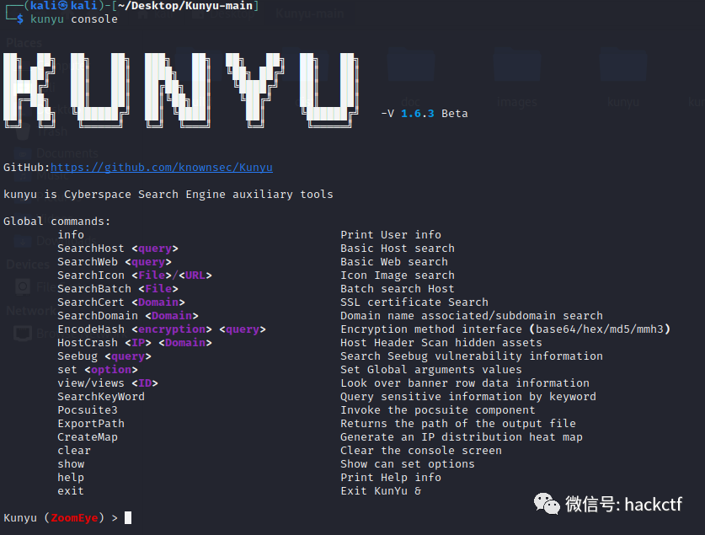Image resolution: width=705 pixels, height=535 pixels.
Task: Expand the Devices section in the sidebar
Action: click(28, 264)
